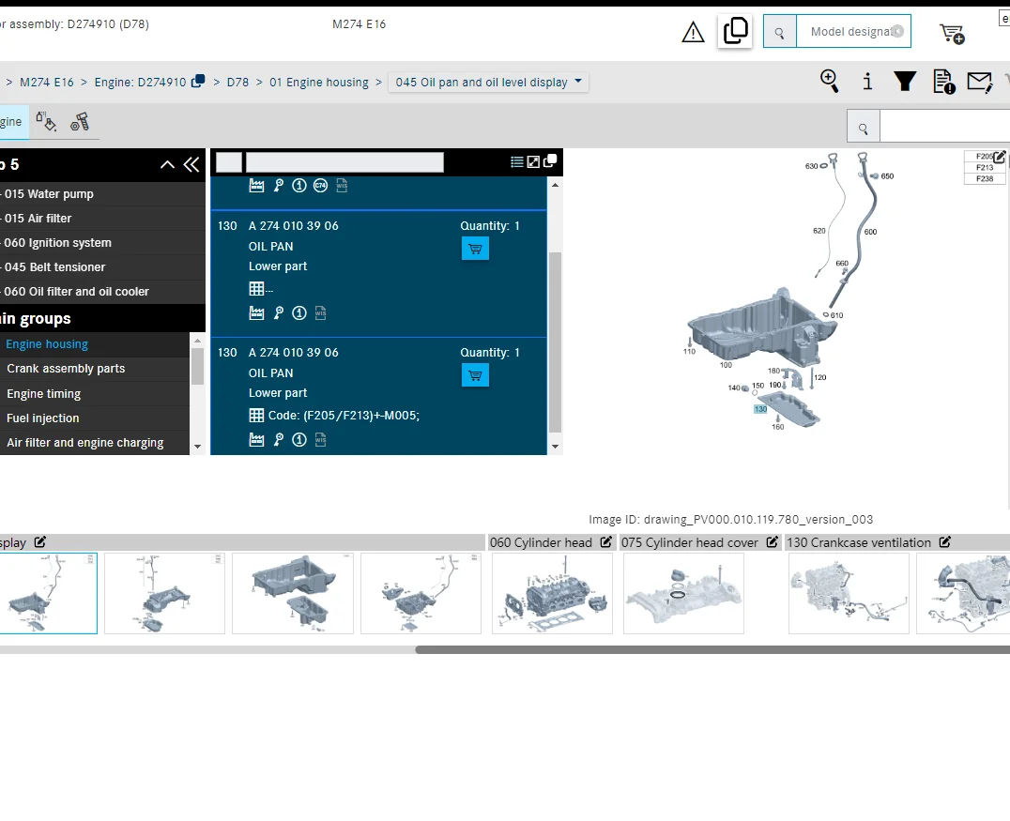Click factory icon on code M005 oil pan entry
The image size is (1010, 821).
256,440
